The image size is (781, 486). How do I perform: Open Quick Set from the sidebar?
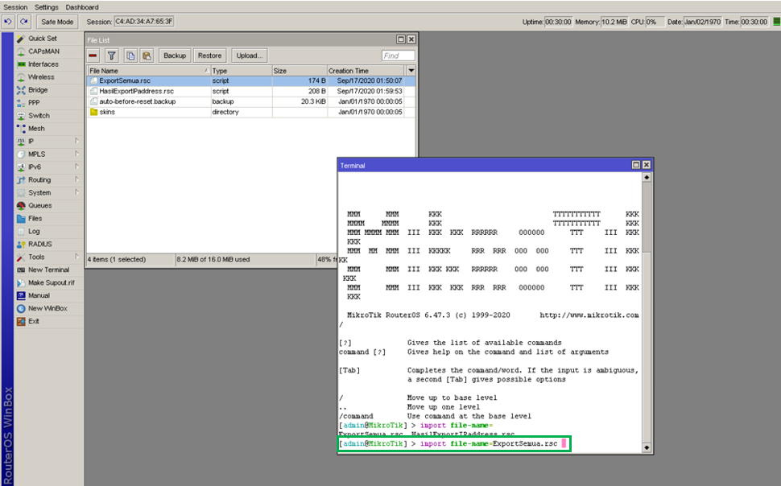point(49,39)
